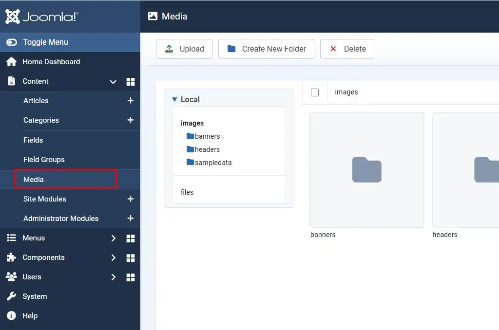499x330 pixels.
Task: Add a site module with plus icon
Action: (131, 199)
